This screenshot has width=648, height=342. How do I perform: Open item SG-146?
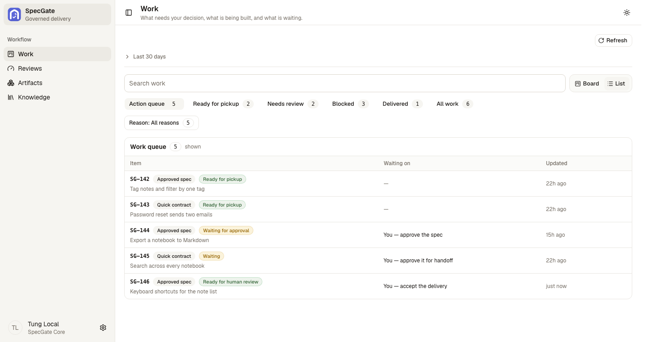tap(378, 286)
